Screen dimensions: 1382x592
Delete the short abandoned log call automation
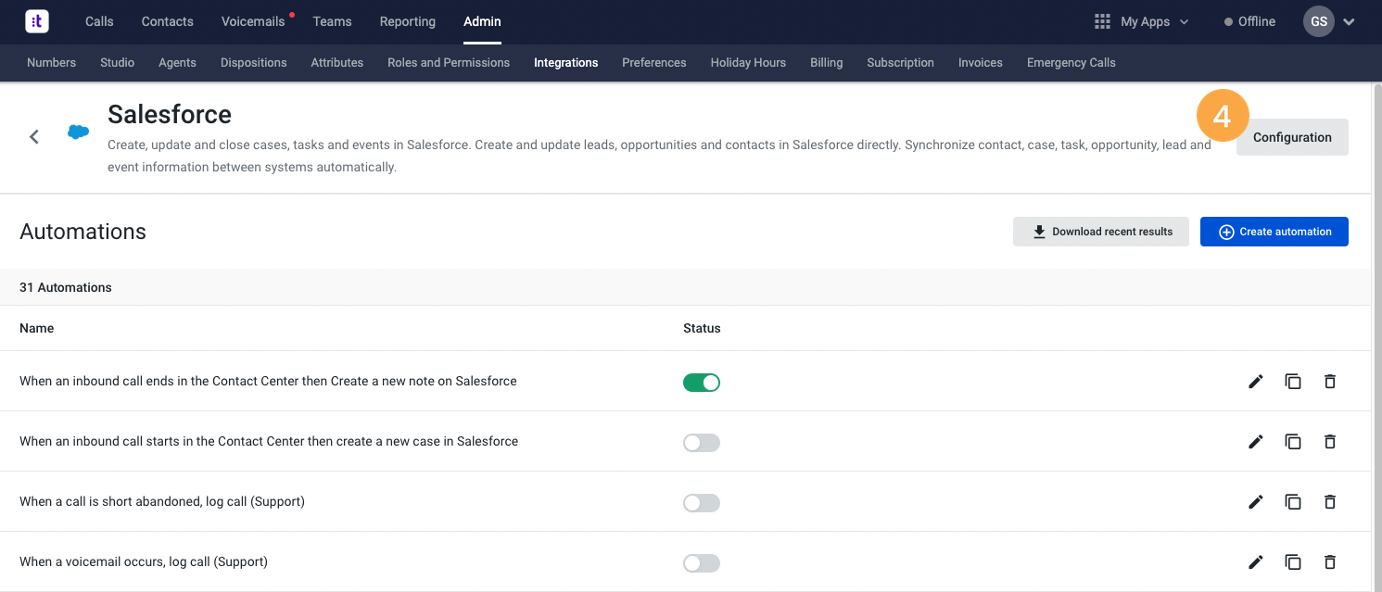[1330, 502]
